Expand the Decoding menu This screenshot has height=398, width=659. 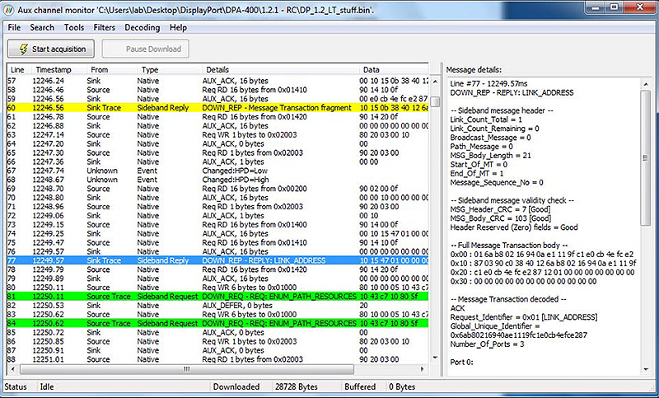[x=142, y=27]
